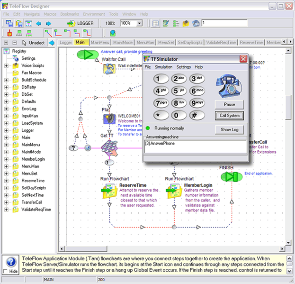Click the Play speaker step icon
295x284 pixels.
pos(109,119)
